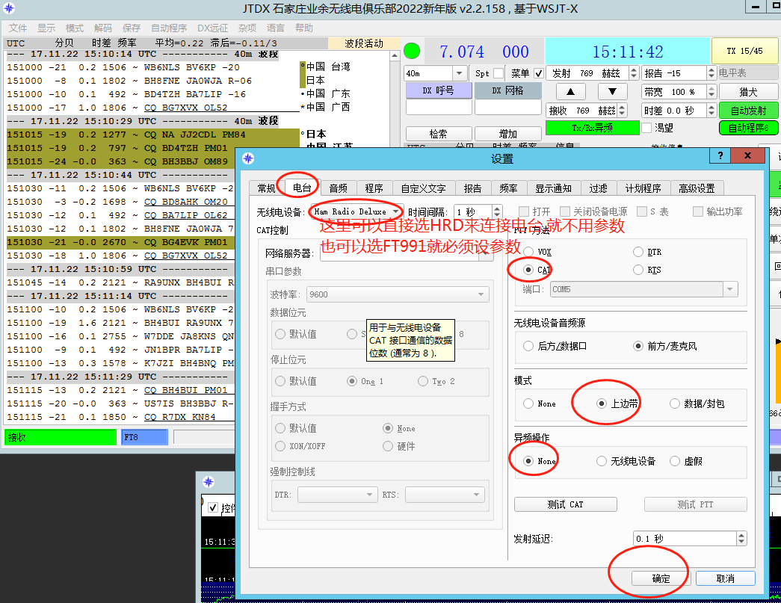Open the 频率 tab
The image size is (781, 603).
pos(508,188)
